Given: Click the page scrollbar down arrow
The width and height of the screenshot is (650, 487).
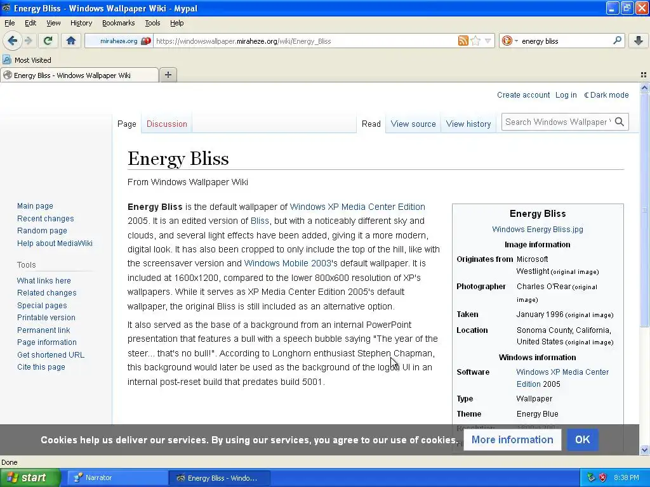Looking at the screenshot, I should (644, 450).
